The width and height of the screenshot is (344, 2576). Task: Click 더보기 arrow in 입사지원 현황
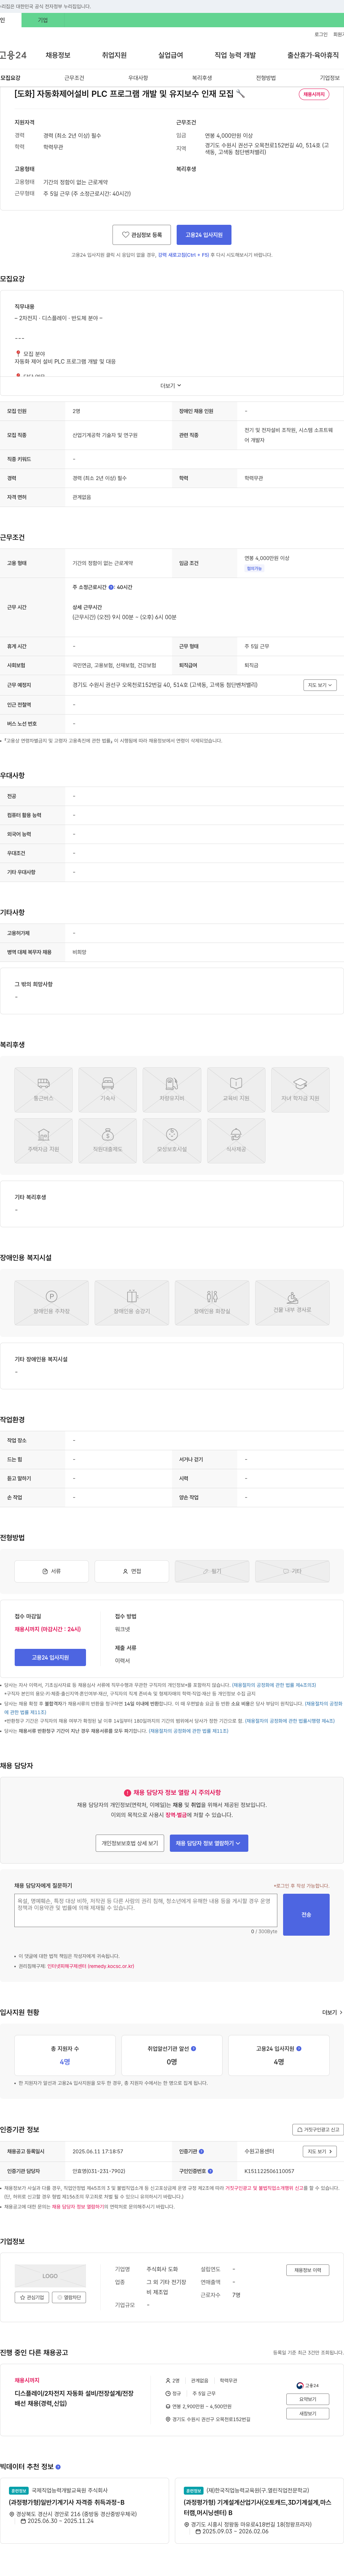click(x=332, y=2012)
